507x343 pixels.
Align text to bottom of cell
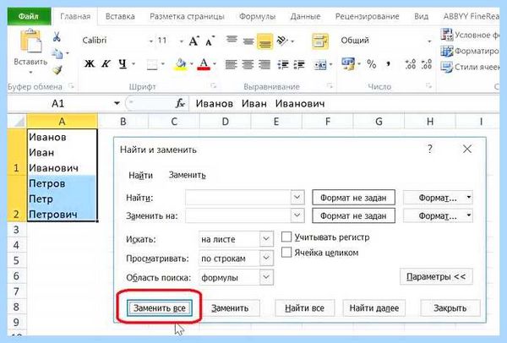click(264, 41)
